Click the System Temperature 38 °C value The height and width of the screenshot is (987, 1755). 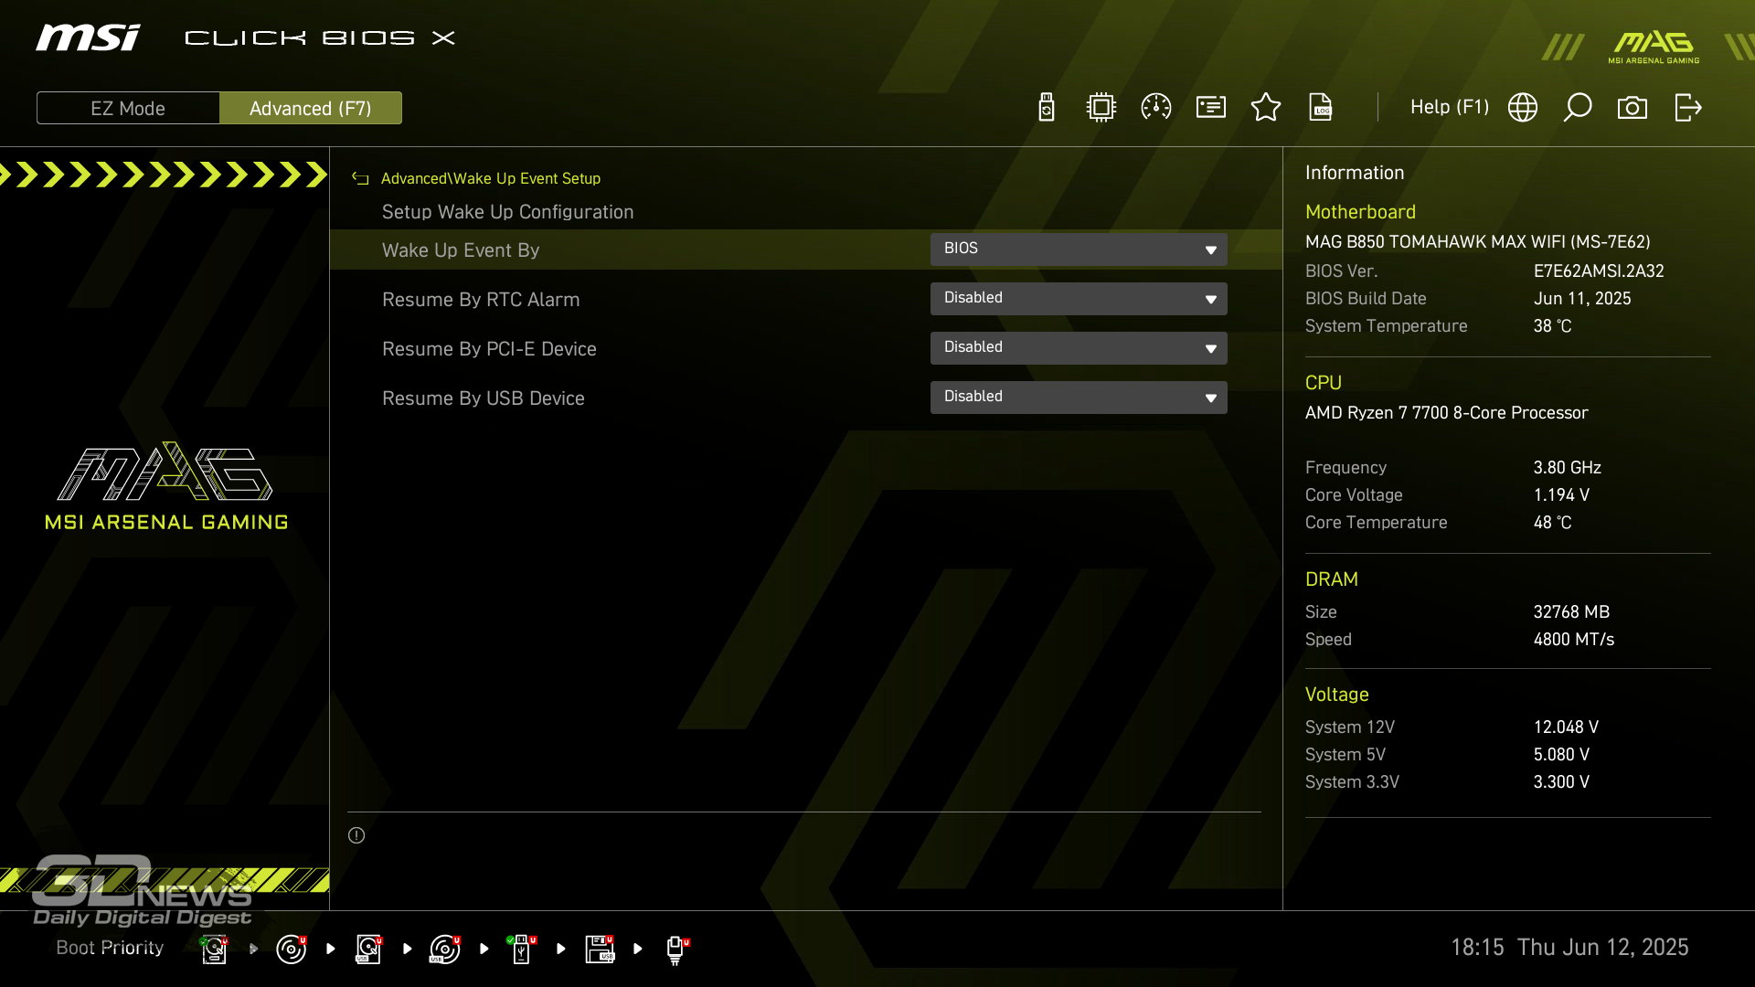(1552, 326)
